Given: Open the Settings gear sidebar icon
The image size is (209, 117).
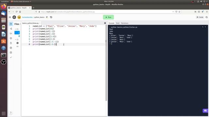Looking at the screenshot, I should click(x=11, y=48).
